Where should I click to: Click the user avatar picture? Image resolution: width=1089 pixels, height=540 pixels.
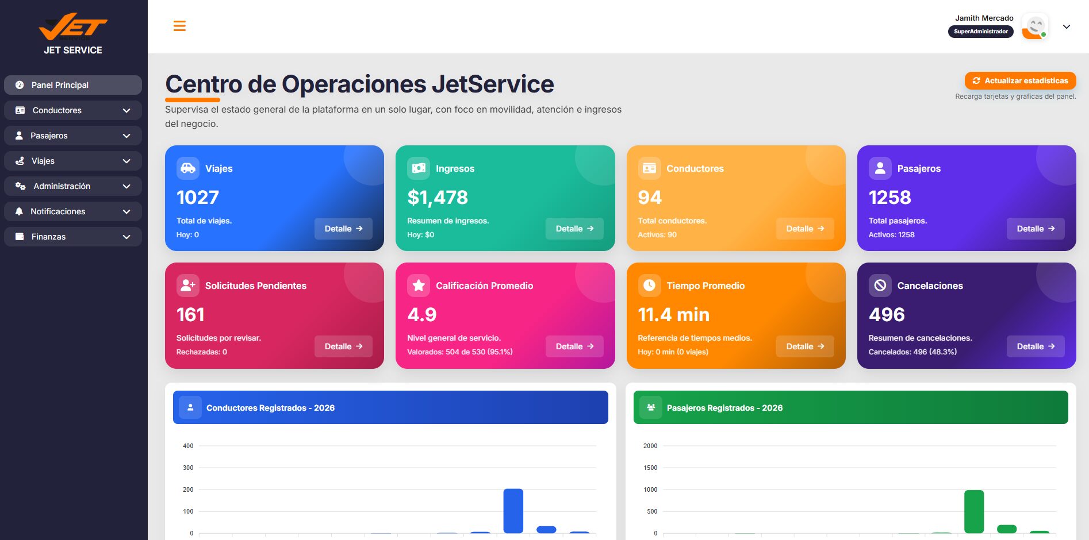pos(1035,26)
